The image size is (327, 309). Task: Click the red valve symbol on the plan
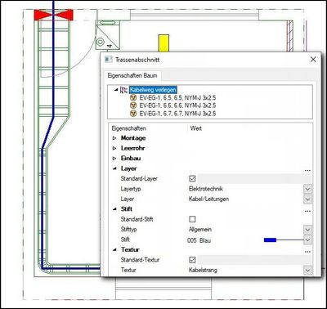click(54, 15)
